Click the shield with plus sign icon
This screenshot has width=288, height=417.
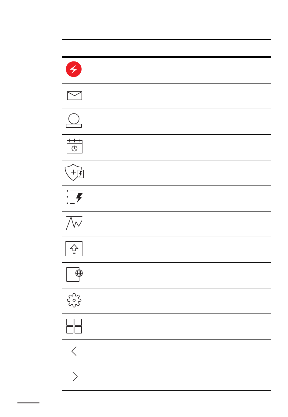(x=74, y=172)
